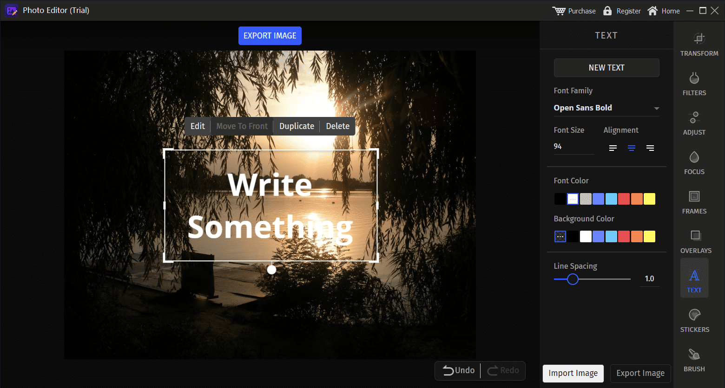The width and height of the screenshot is (725, 388).
Task: Pick white background color swatch
Action: pyautogui.click(x=586, y=237)
